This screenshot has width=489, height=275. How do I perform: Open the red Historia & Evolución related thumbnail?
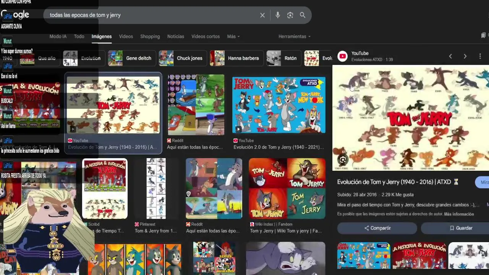tap(419, 255)
